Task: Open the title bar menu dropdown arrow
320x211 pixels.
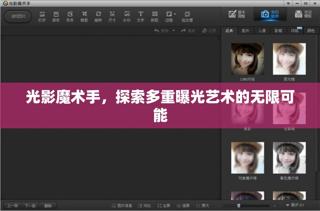Action: pyautogui.click(x=288, y=4)
